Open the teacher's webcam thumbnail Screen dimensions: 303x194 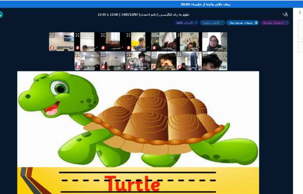[x=215, y=42]
